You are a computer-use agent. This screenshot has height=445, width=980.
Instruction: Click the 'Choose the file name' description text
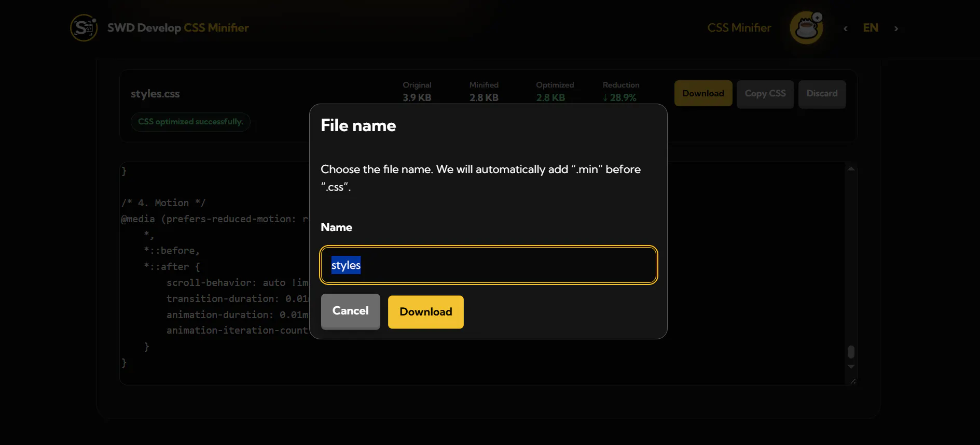pyautogui.click(x=480, y=178)
